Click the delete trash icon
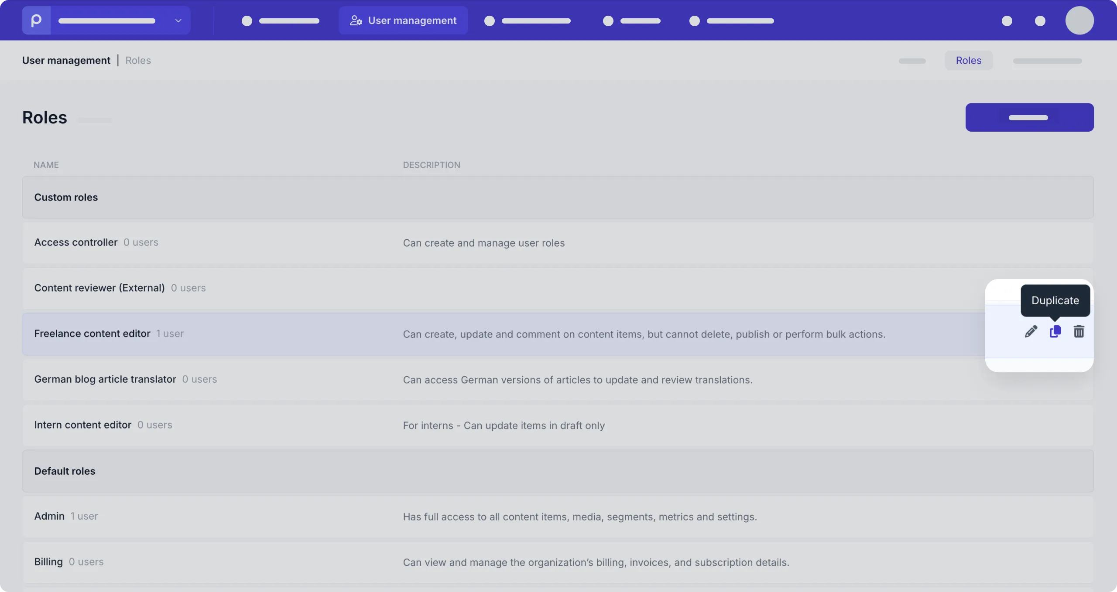Viewport: 1117px width, 592px height. click(1079, 332)
